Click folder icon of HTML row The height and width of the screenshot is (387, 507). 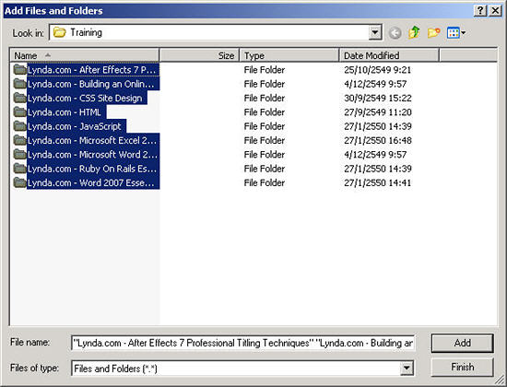click(20, 112)
